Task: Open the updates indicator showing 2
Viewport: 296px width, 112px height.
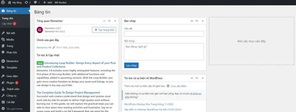Action: pyautogui.click(x=27, y=3)
